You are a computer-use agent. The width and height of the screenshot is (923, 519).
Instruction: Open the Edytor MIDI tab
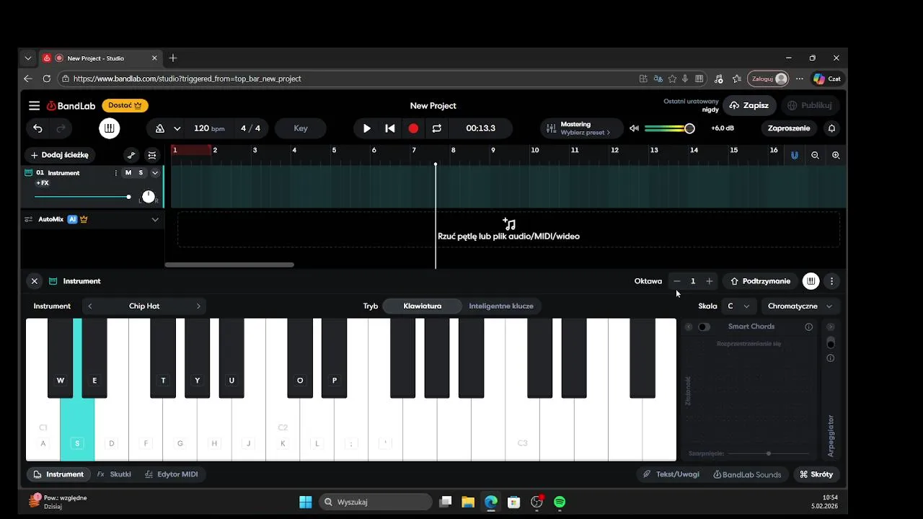point(171,474)
